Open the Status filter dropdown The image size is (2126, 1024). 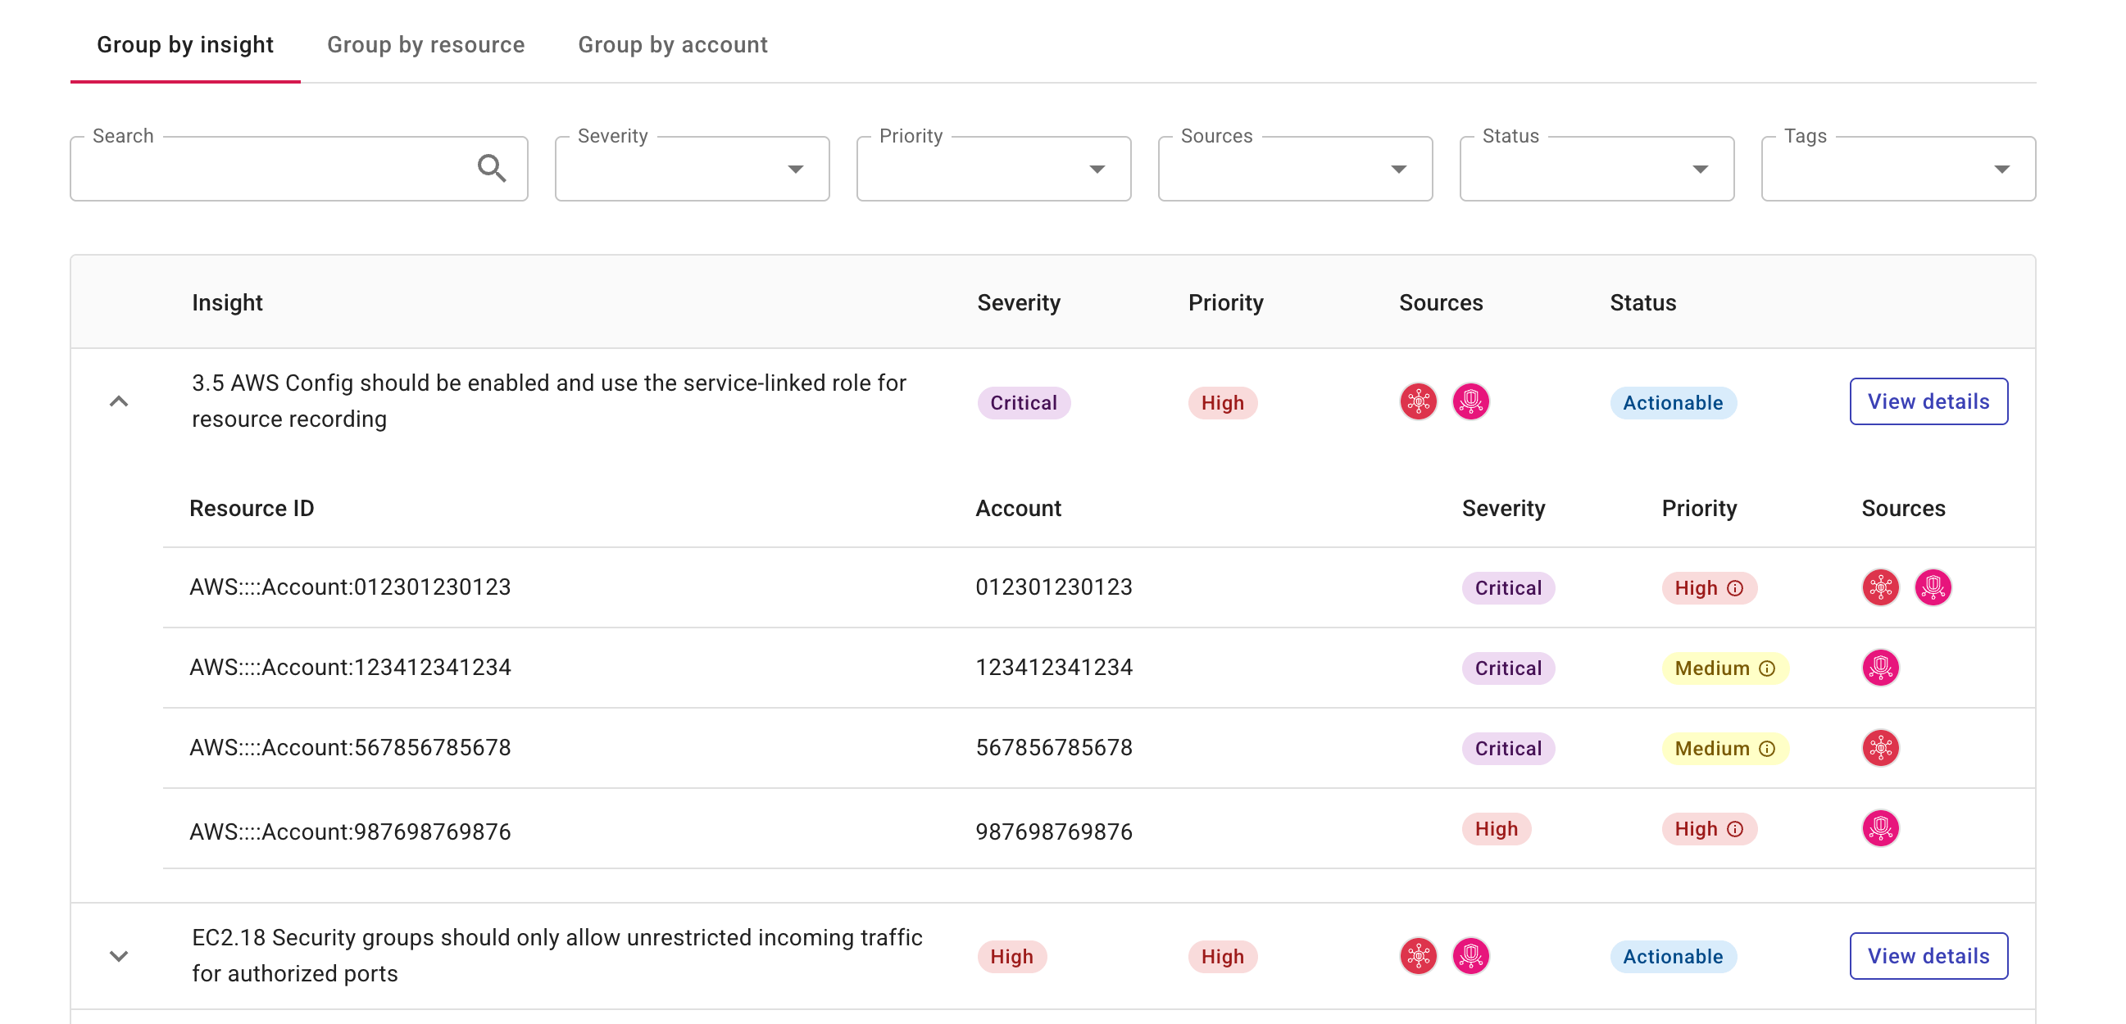1701,168
